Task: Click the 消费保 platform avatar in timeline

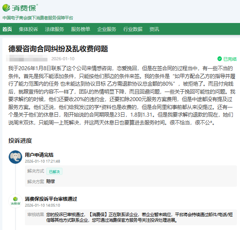Action: [15, 201]
